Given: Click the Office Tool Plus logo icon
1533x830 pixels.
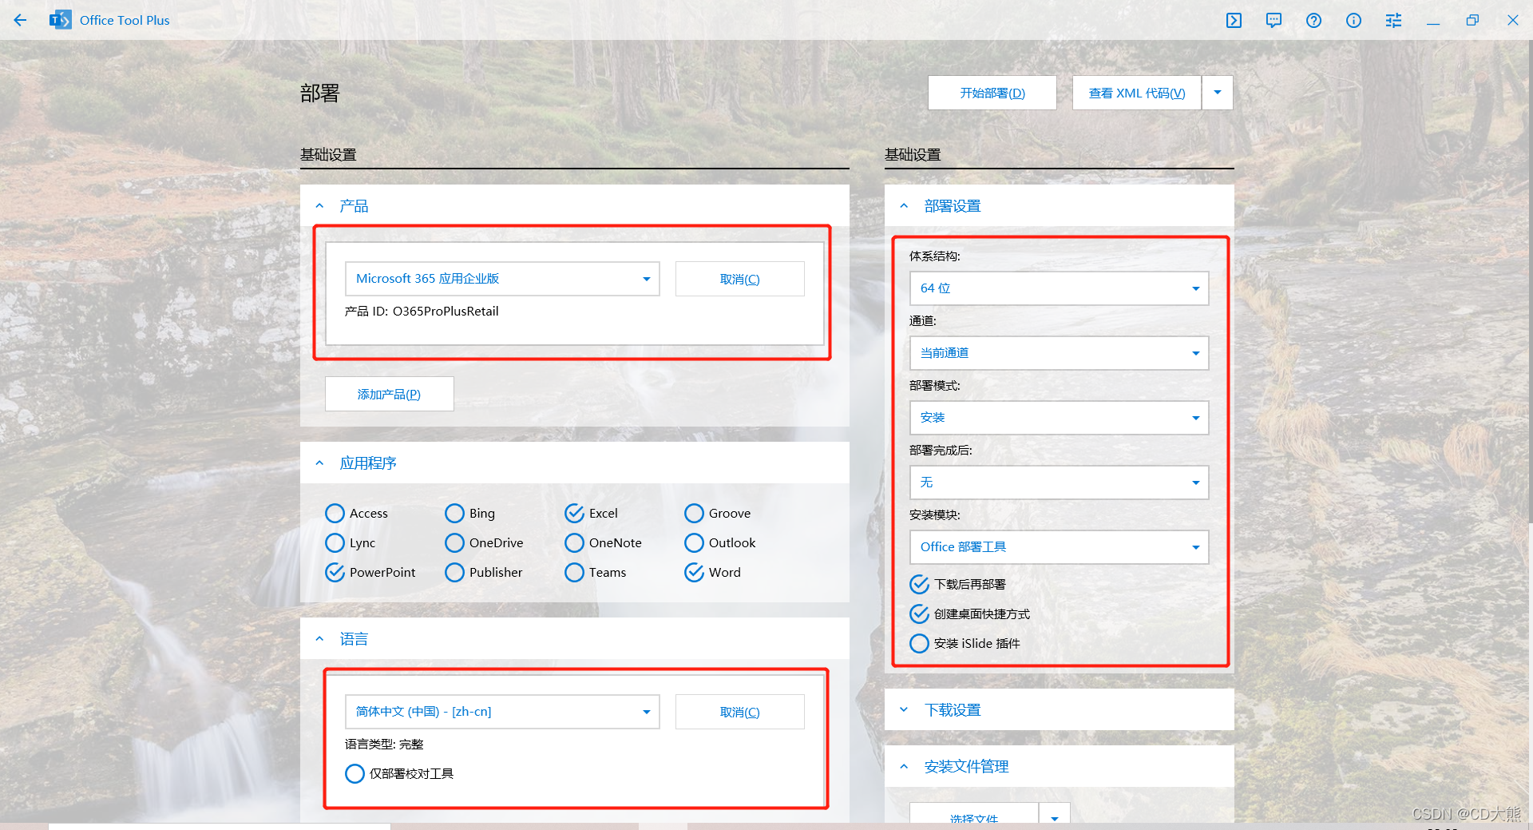Looking at the screenshot, I should [x=60, y=20].
